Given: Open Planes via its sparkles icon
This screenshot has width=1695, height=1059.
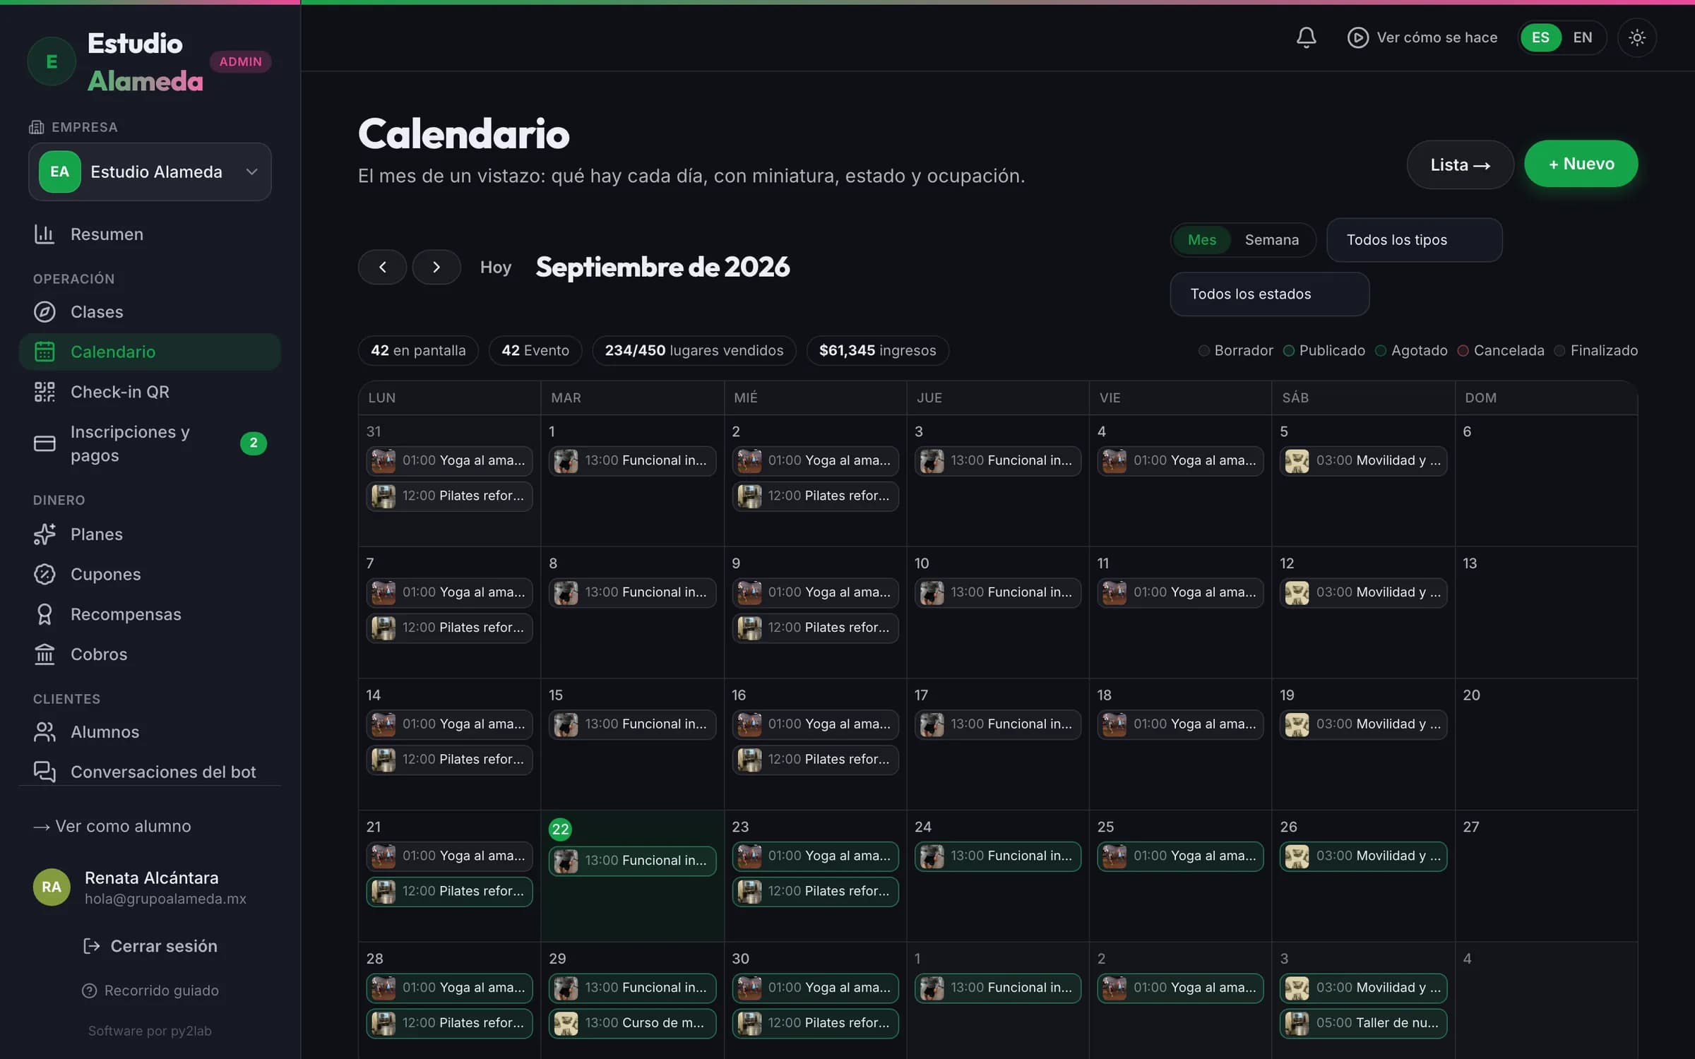Looking at the screenshot, I should point(44,534).
